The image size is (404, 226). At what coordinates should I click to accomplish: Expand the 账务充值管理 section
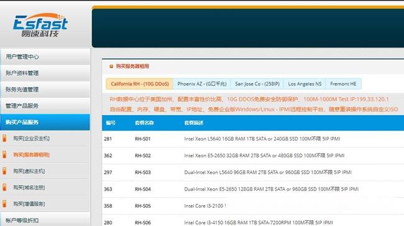45,90
